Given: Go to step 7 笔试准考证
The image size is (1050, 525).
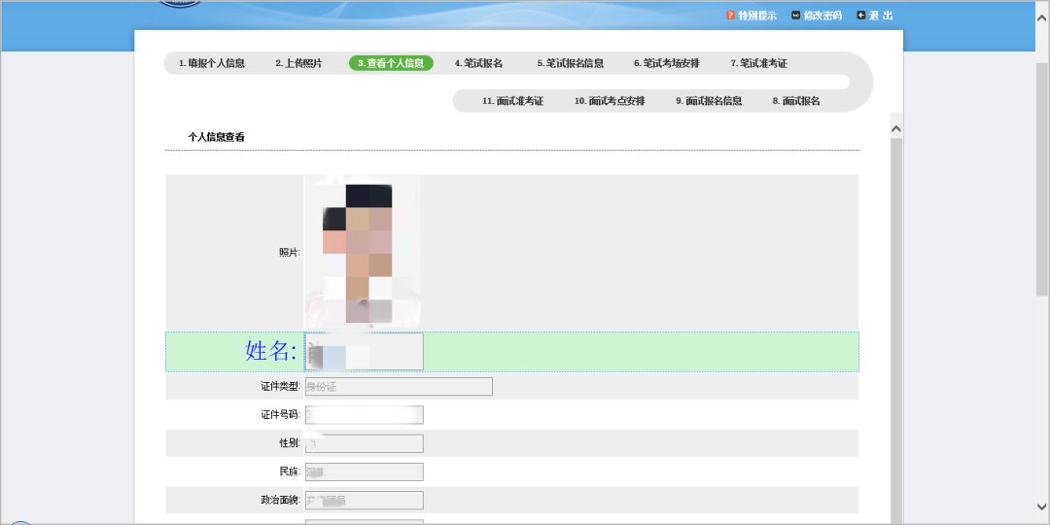Looking at the screenshot, I should (x=758, y=63).
